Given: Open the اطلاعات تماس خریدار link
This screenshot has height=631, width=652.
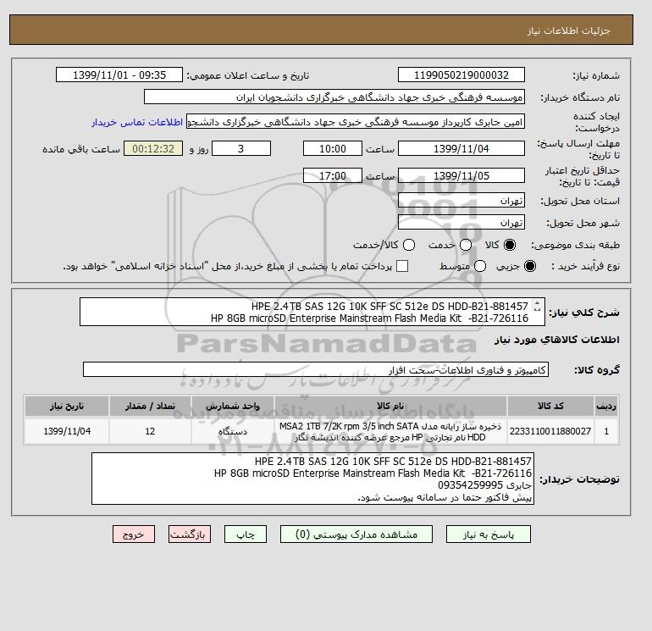Looking at the screenshot, I should [x=137, y=122].
